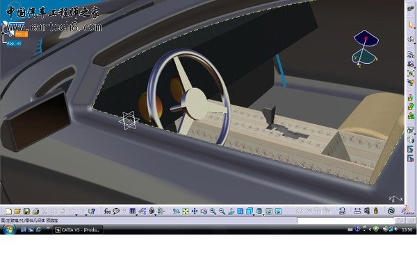Activate the Pan view tool
This screenshot has width=417, height=260.
click(195, 211)
